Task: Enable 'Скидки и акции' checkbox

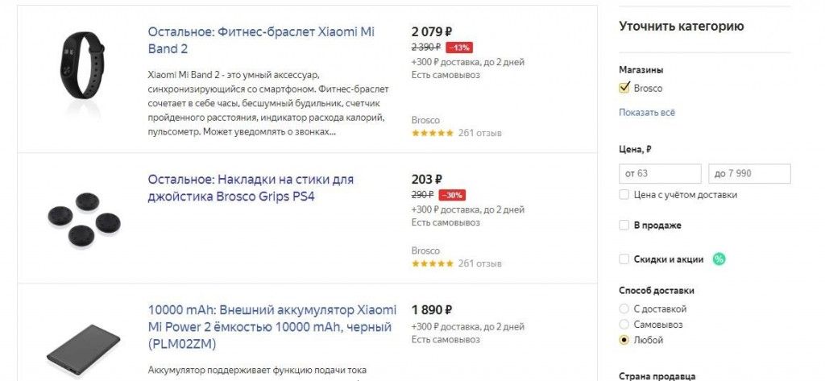Action: tap(624, 259)
